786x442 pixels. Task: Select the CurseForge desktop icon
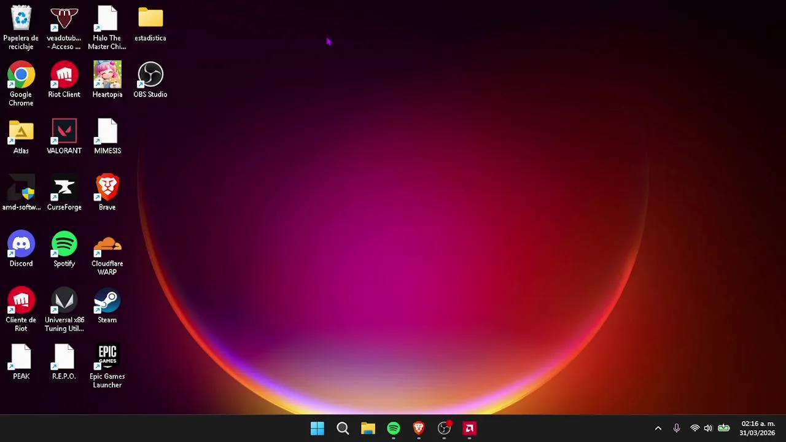(x=64, y=193)
